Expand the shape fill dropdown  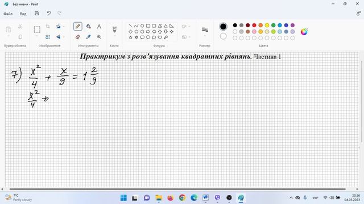189,37
